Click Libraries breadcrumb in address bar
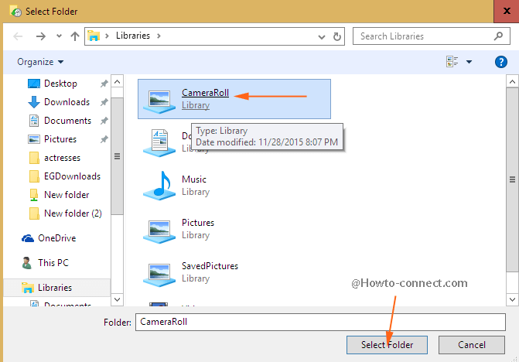 point(133,36)
